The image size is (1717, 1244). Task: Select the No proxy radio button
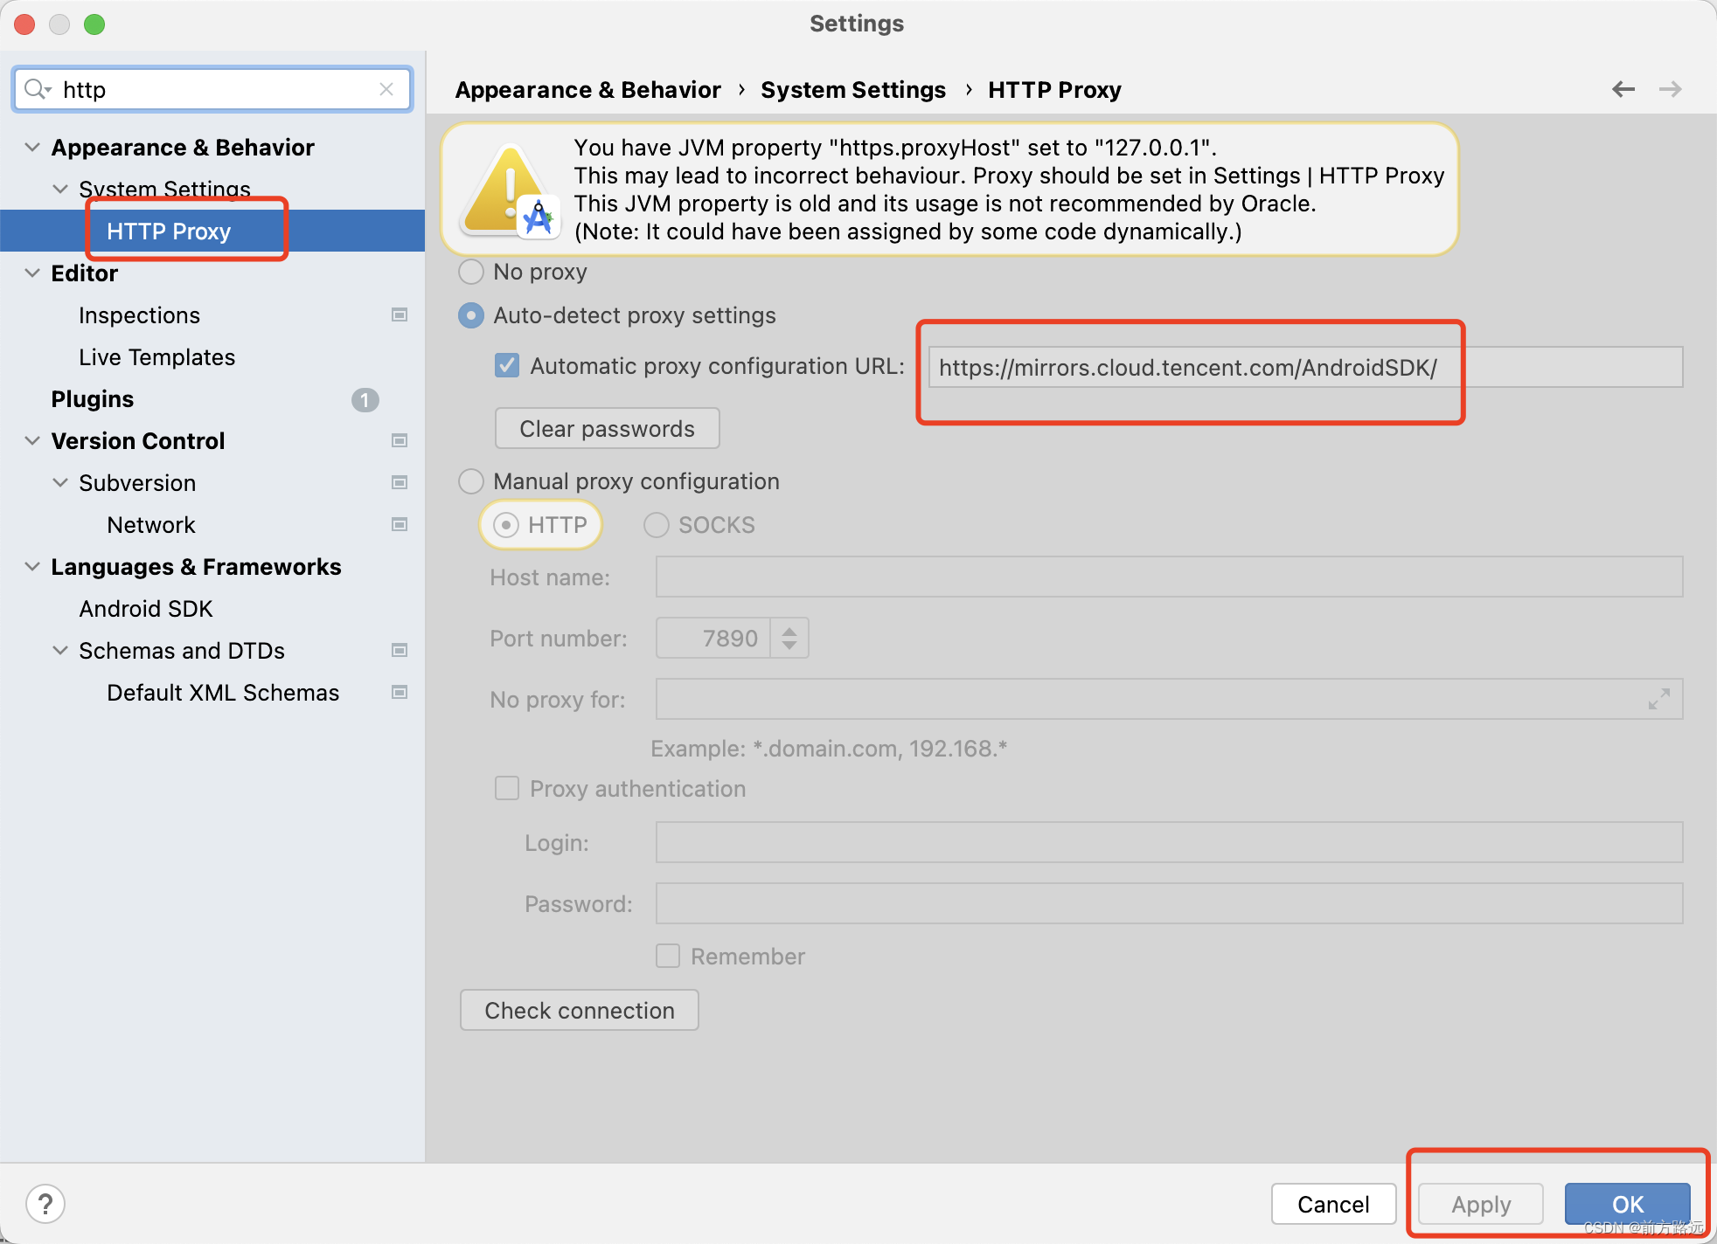(473, 272)
